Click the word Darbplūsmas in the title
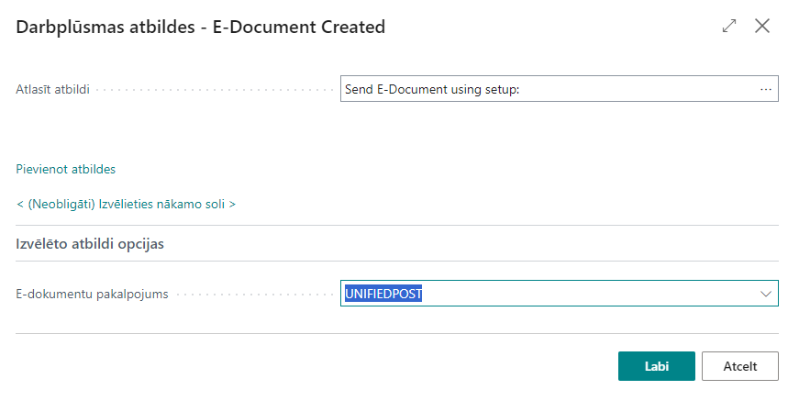The height and width of the screenshot is (401, 799). click(x=68, y=28)
